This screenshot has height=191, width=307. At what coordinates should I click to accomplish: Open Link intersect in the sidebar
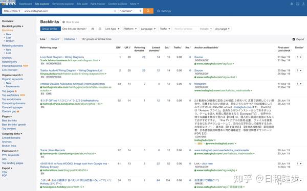point(10,70)
